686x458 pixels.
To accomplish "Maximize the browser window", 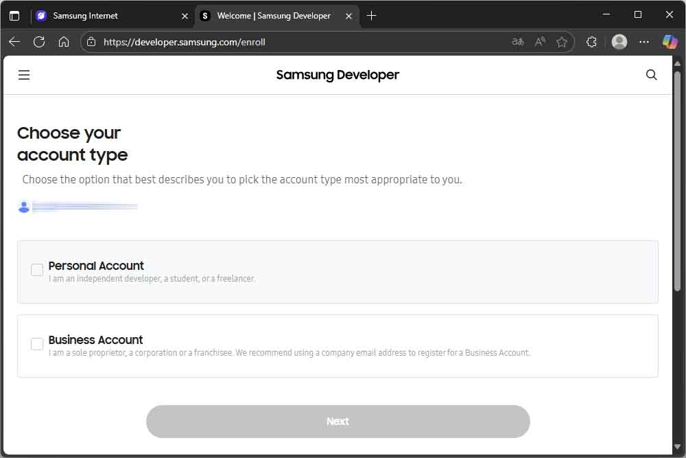I will click(638, 15).
